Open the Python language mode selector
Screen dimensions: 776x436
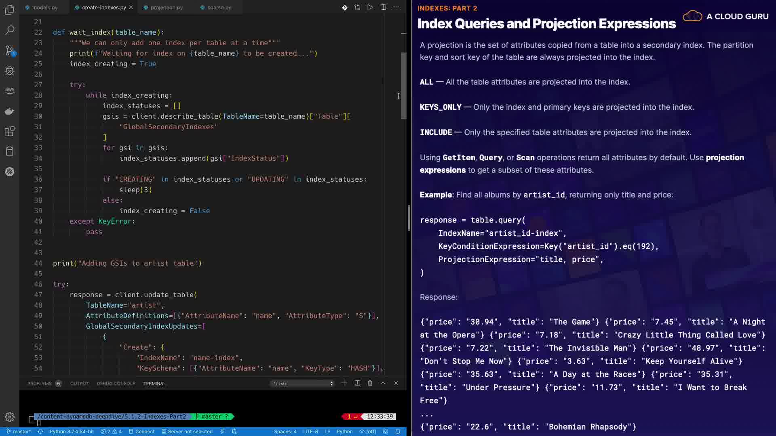point(344,432)
